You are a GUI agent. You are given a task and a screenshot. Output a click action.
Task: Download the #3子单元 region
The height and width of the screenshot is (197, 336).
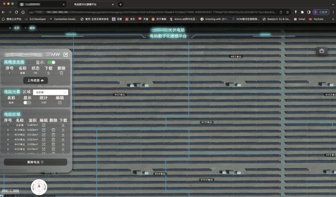[63, 140]
